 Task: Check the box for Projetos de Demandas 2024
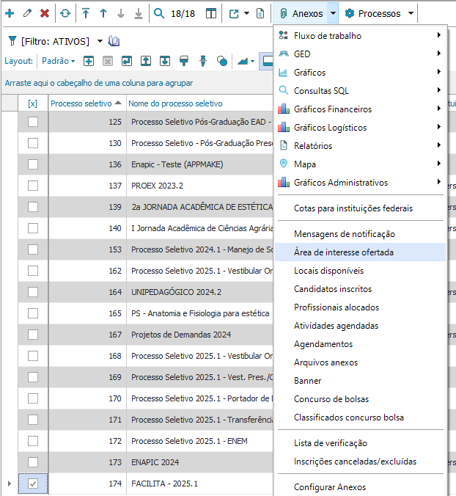pyautogui.click(x=33, y=335)
